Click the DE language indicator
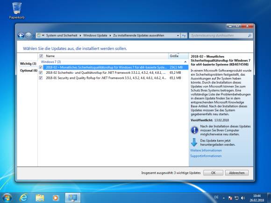Screen dimensions: 271x203 coord(216,197)
